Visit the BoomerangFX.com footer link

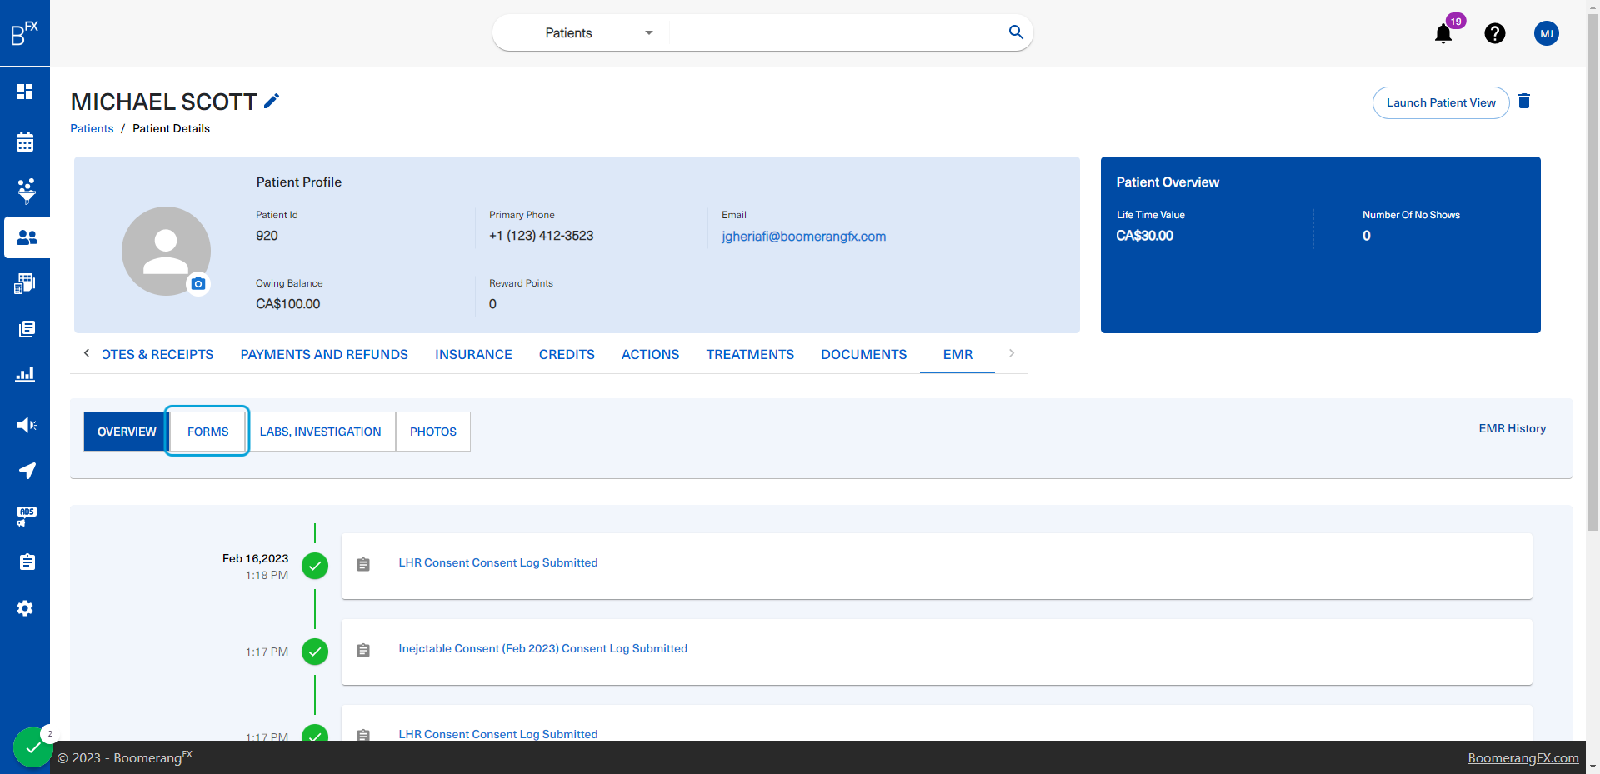pyautogui.click(x=1522, y=757)
